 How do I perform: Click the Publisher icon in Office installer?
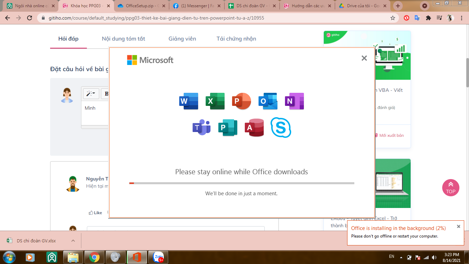tap(228, 128)
